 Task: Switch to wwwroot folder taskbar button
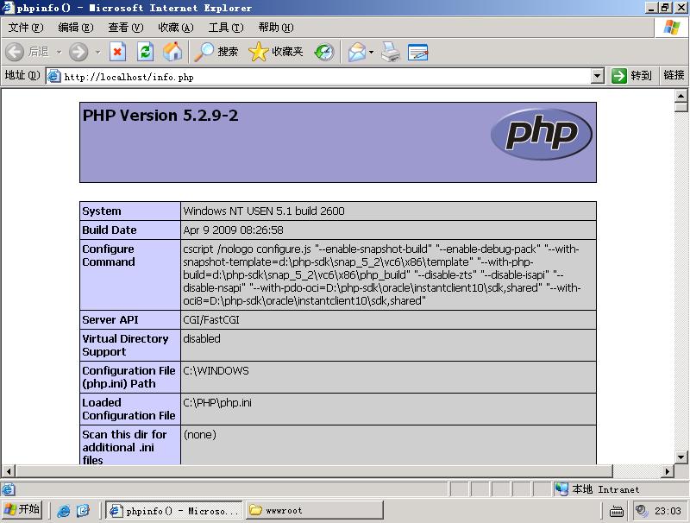(x=314, y=511)
